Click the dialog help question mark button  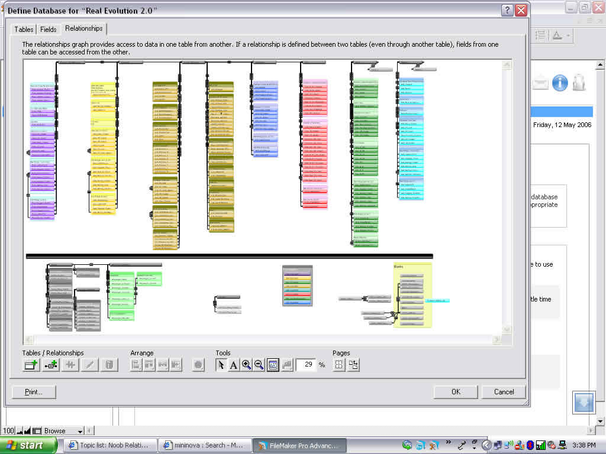(x=507, y=10)
